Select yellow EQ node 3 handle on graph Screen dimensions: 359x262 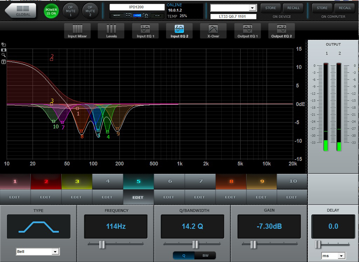[x=51, y=104]
